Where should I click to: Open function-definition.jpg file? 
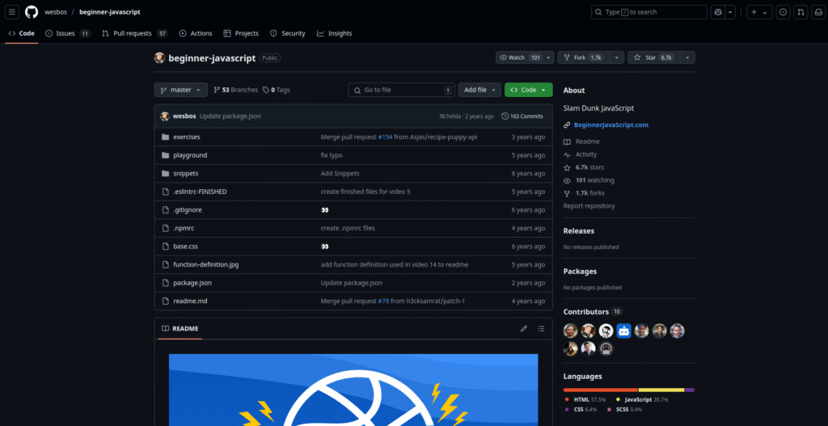(206, 264)
